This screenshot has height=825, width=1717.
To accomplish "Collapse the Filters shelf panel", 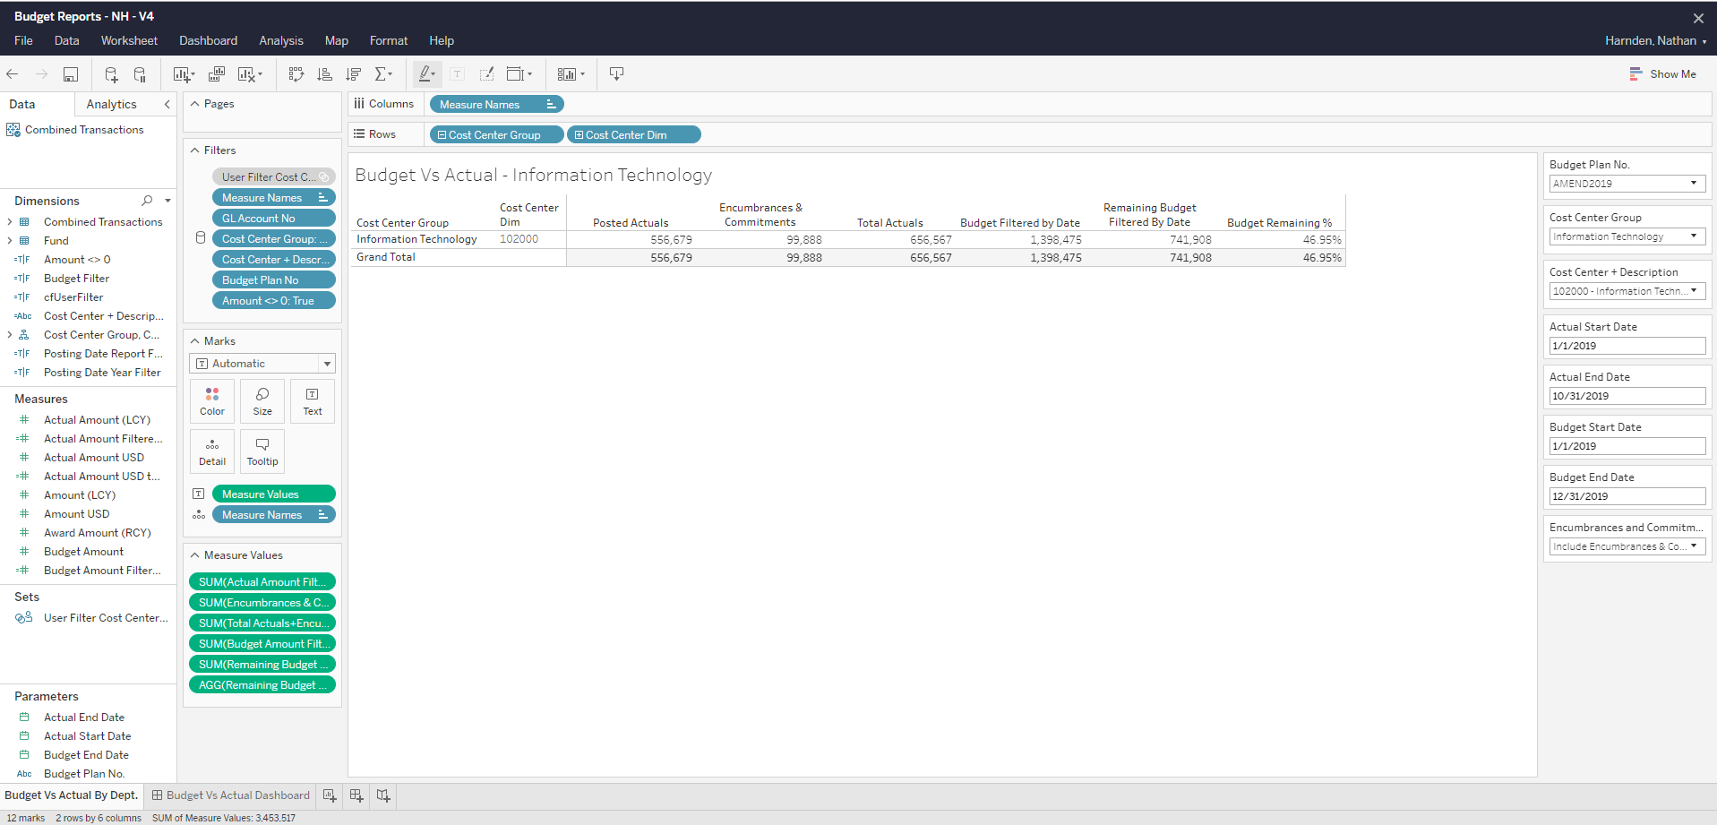I will 195,150.
